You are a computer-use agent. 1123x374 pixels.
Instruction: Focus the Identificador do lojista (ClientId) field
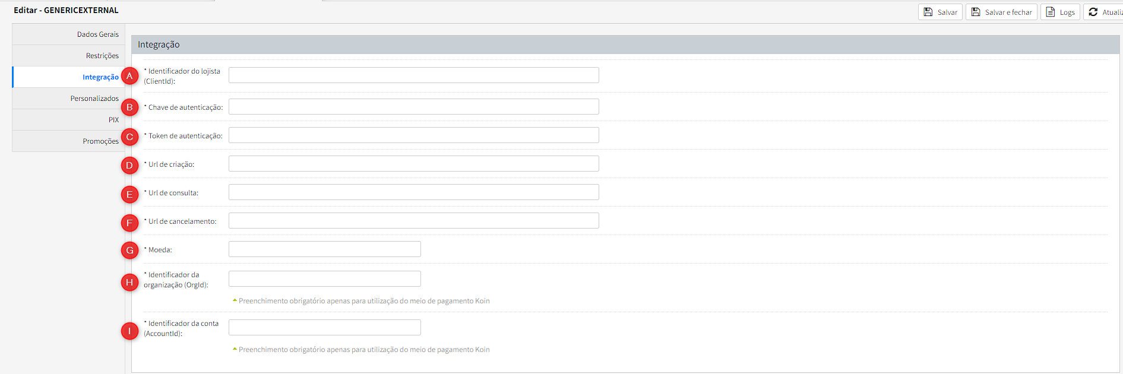pyautogui.click(x=413, y=75)
